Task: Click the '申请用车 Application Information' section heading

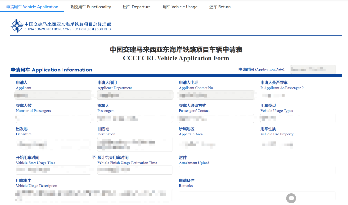Action: tap(51, 70)
